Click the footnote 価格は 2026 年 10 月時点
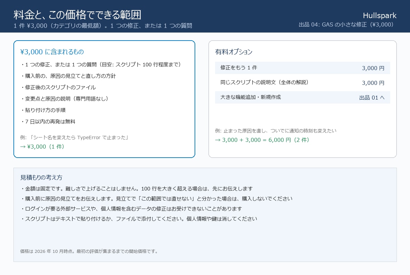 tap(89, 251)
